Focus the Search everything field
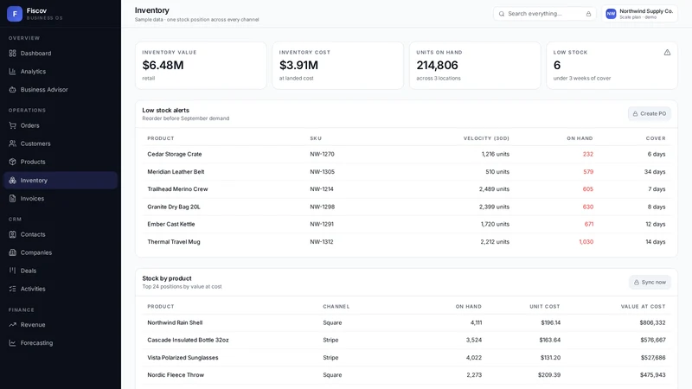 545,14
